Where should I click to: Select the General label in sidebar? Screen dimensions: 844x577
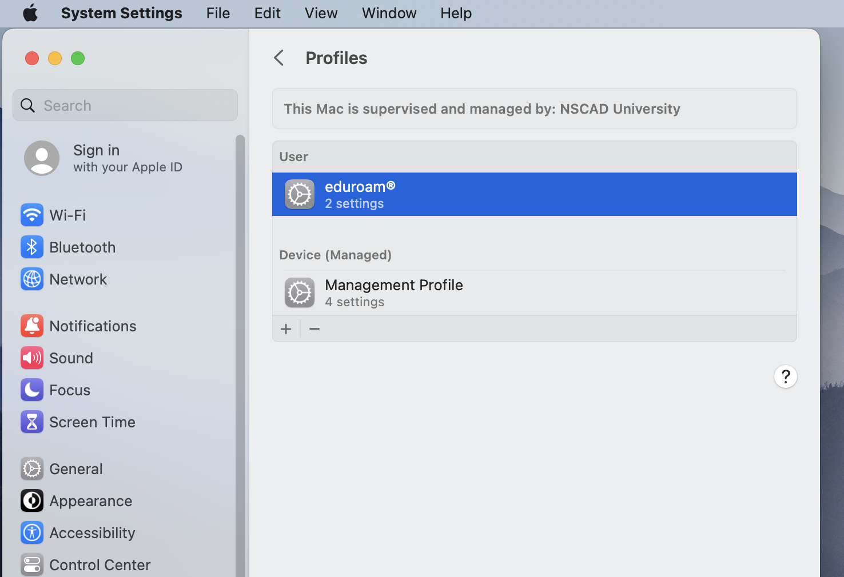coord(76,469)
